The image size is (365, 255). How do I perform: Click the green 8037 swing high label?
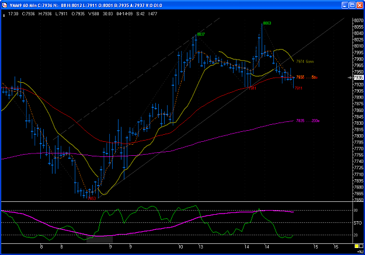click(x=201, y=34)
